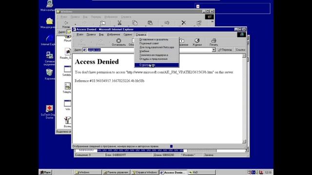The width and height of the screenshot is (312, 175).
Task: Click the keyboard language indicator in the system tray
Action: tap(253, 172)
